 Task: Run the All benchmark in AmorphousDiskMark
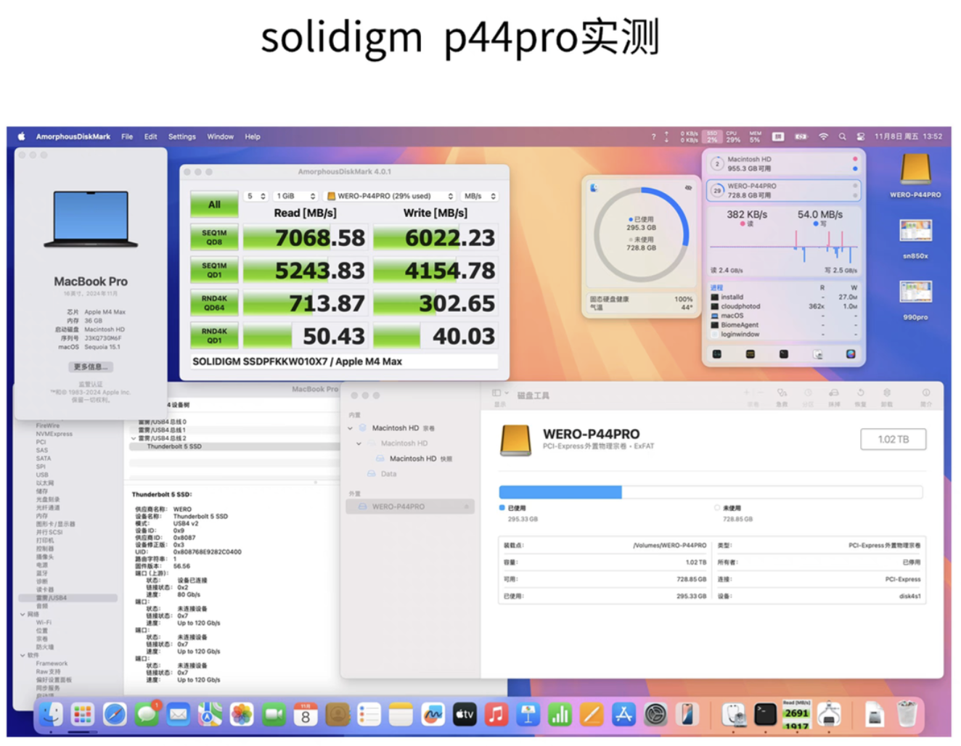tap(214, 205)
